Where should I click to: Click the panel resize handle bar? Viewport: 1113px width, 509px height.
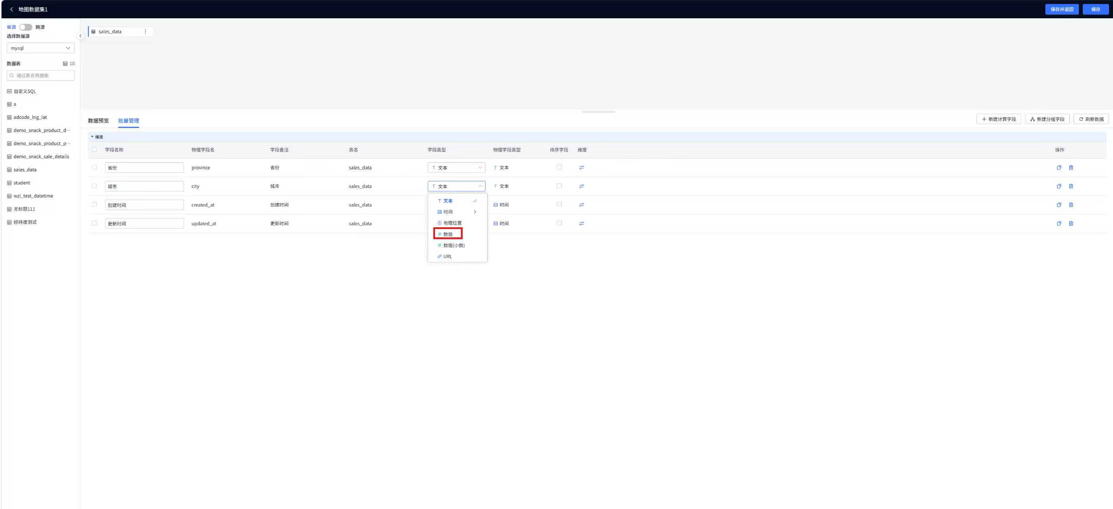[598, 112]
